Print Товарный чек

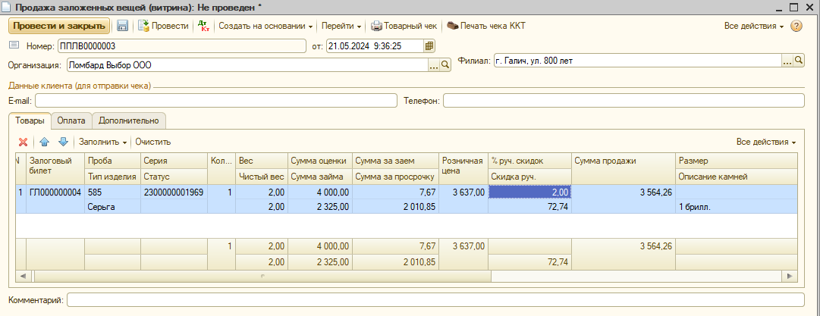(405, 26)
